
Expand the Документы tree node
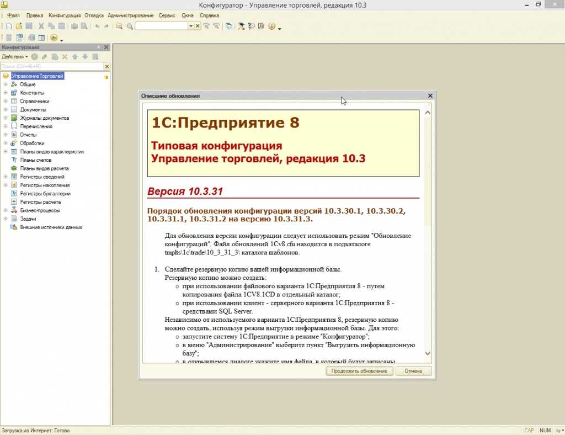(x=6, y=109)
